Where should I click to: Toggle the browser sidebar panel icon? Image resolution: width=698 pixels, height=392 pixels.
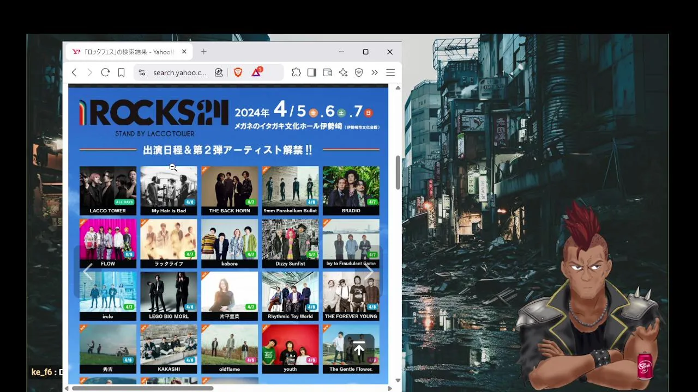point(312,72)
